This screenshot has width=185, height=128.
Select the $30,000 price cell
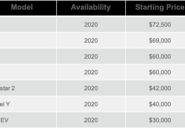point(155,120)
